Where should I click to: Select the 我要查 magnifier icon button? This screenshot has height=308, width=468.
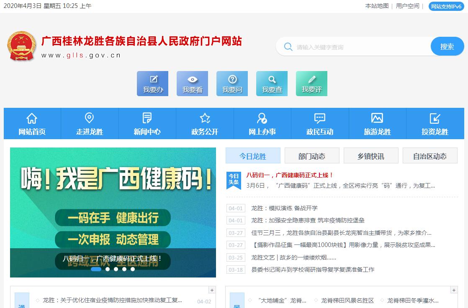point(272,83)
